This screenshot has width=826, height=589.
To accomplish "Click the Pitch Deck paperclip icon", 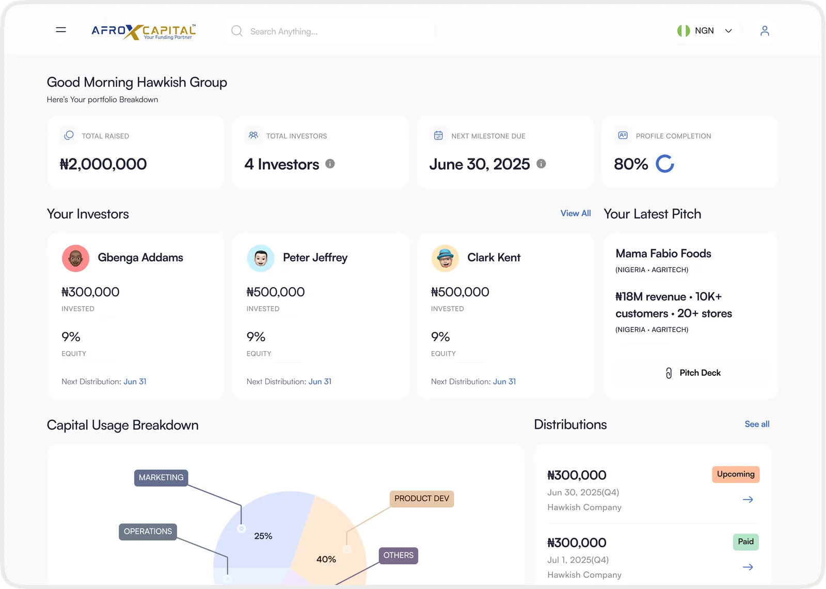I will (x=669, y=373).
